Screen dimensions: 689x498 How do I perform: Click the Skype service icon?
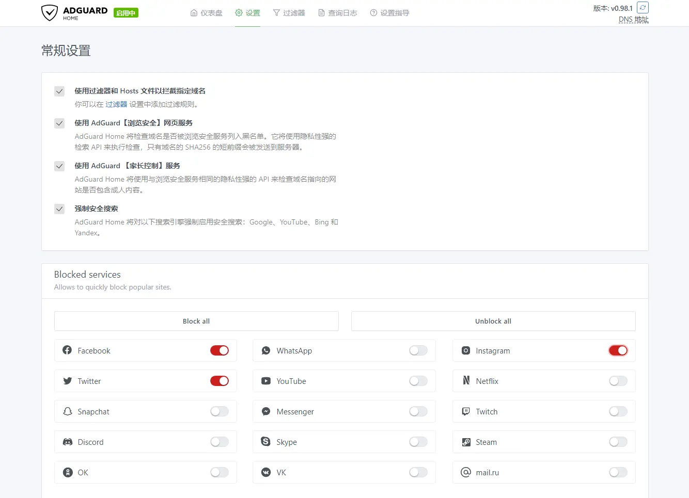[x=266, y=442]
